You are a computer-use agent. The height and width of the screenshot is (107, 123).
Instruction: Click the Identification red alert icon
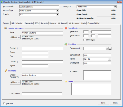click(66, 28)
